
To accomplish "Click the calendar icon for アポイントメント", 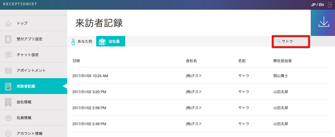I will point(8,71).
